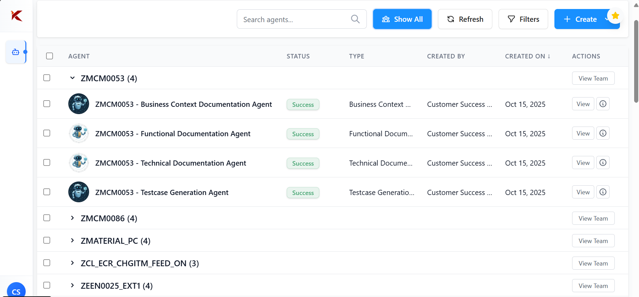Open info icon for Business Context Documentation Agent
The width and height of the screenshot is (639, 297).
603,104
